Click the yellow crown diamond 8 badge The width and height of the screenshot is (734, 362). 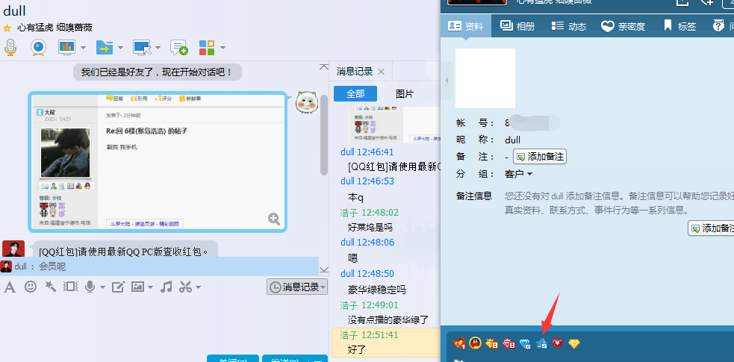click(x=492, y=344)
